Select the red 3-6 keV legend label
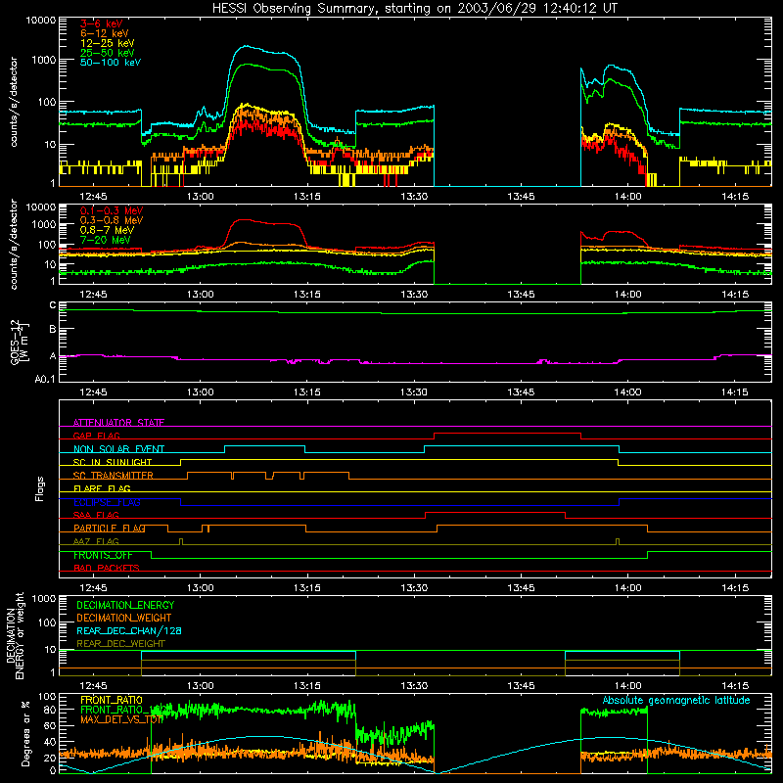Viewport: 783px width, 783px height. click(x=101, y=23)
